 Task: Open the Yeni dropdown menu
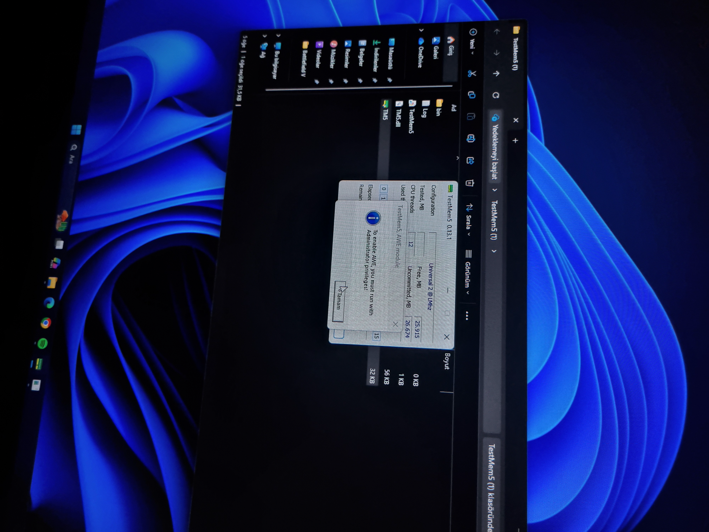[x=473, y=41]
